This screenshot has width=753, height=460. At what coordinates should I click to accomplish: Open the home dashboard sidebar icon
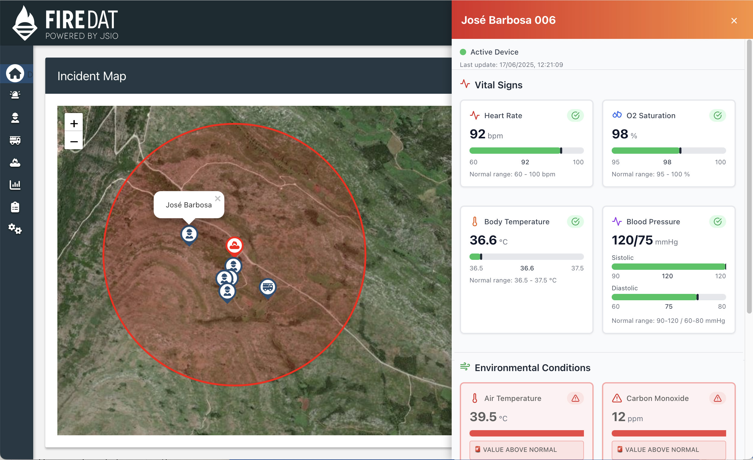coord(15,73)
